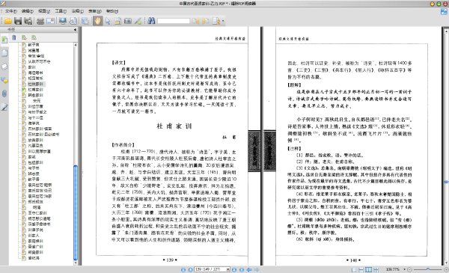This screenshot has width=449, height=273.
Task: Click the zoom out minus button
Action: click(409, 269)
